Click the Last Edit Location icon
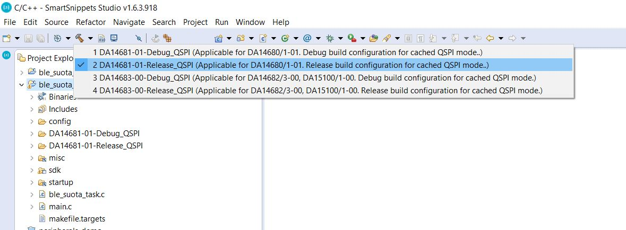Screen dimensions: 626x230 point(477,38)
